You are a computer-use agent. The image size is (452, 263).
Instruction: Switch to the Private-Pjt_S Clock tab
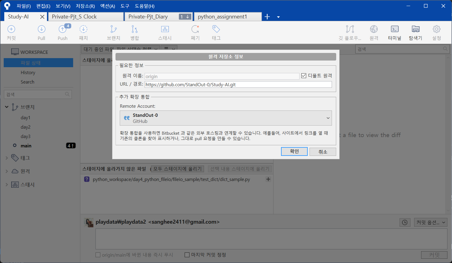86,17
